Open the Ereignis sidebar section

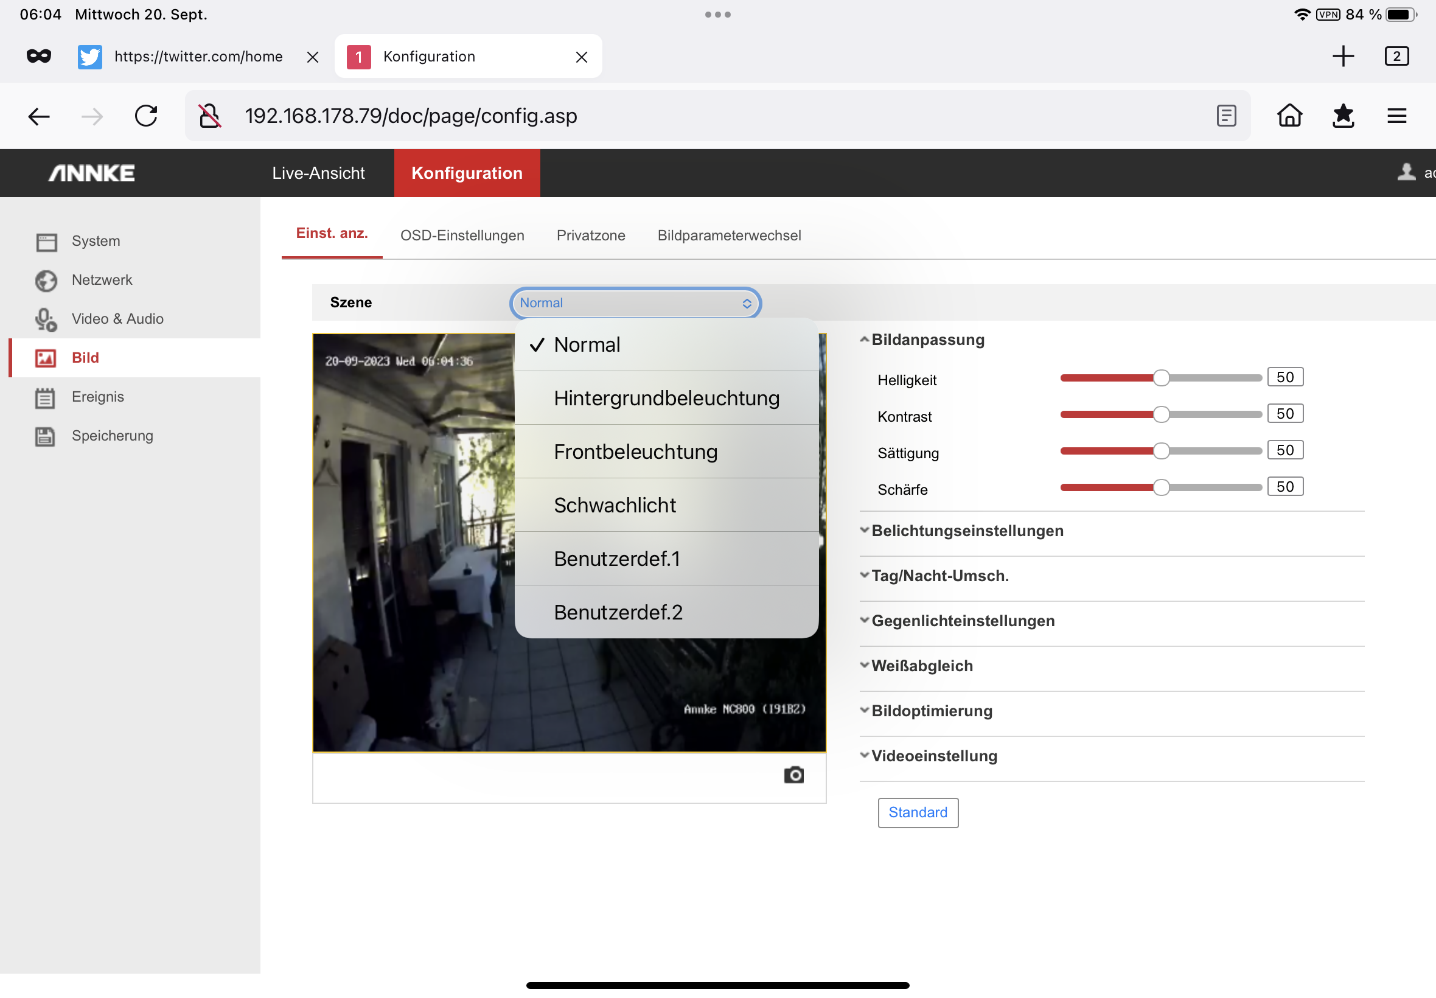[97, 397]
